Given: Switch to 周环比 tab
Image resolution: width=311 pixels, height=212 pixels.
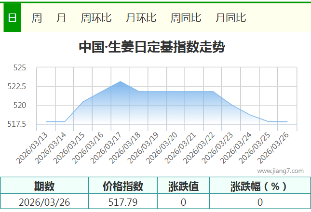Looking at the screenshot, I should [96, 18].
